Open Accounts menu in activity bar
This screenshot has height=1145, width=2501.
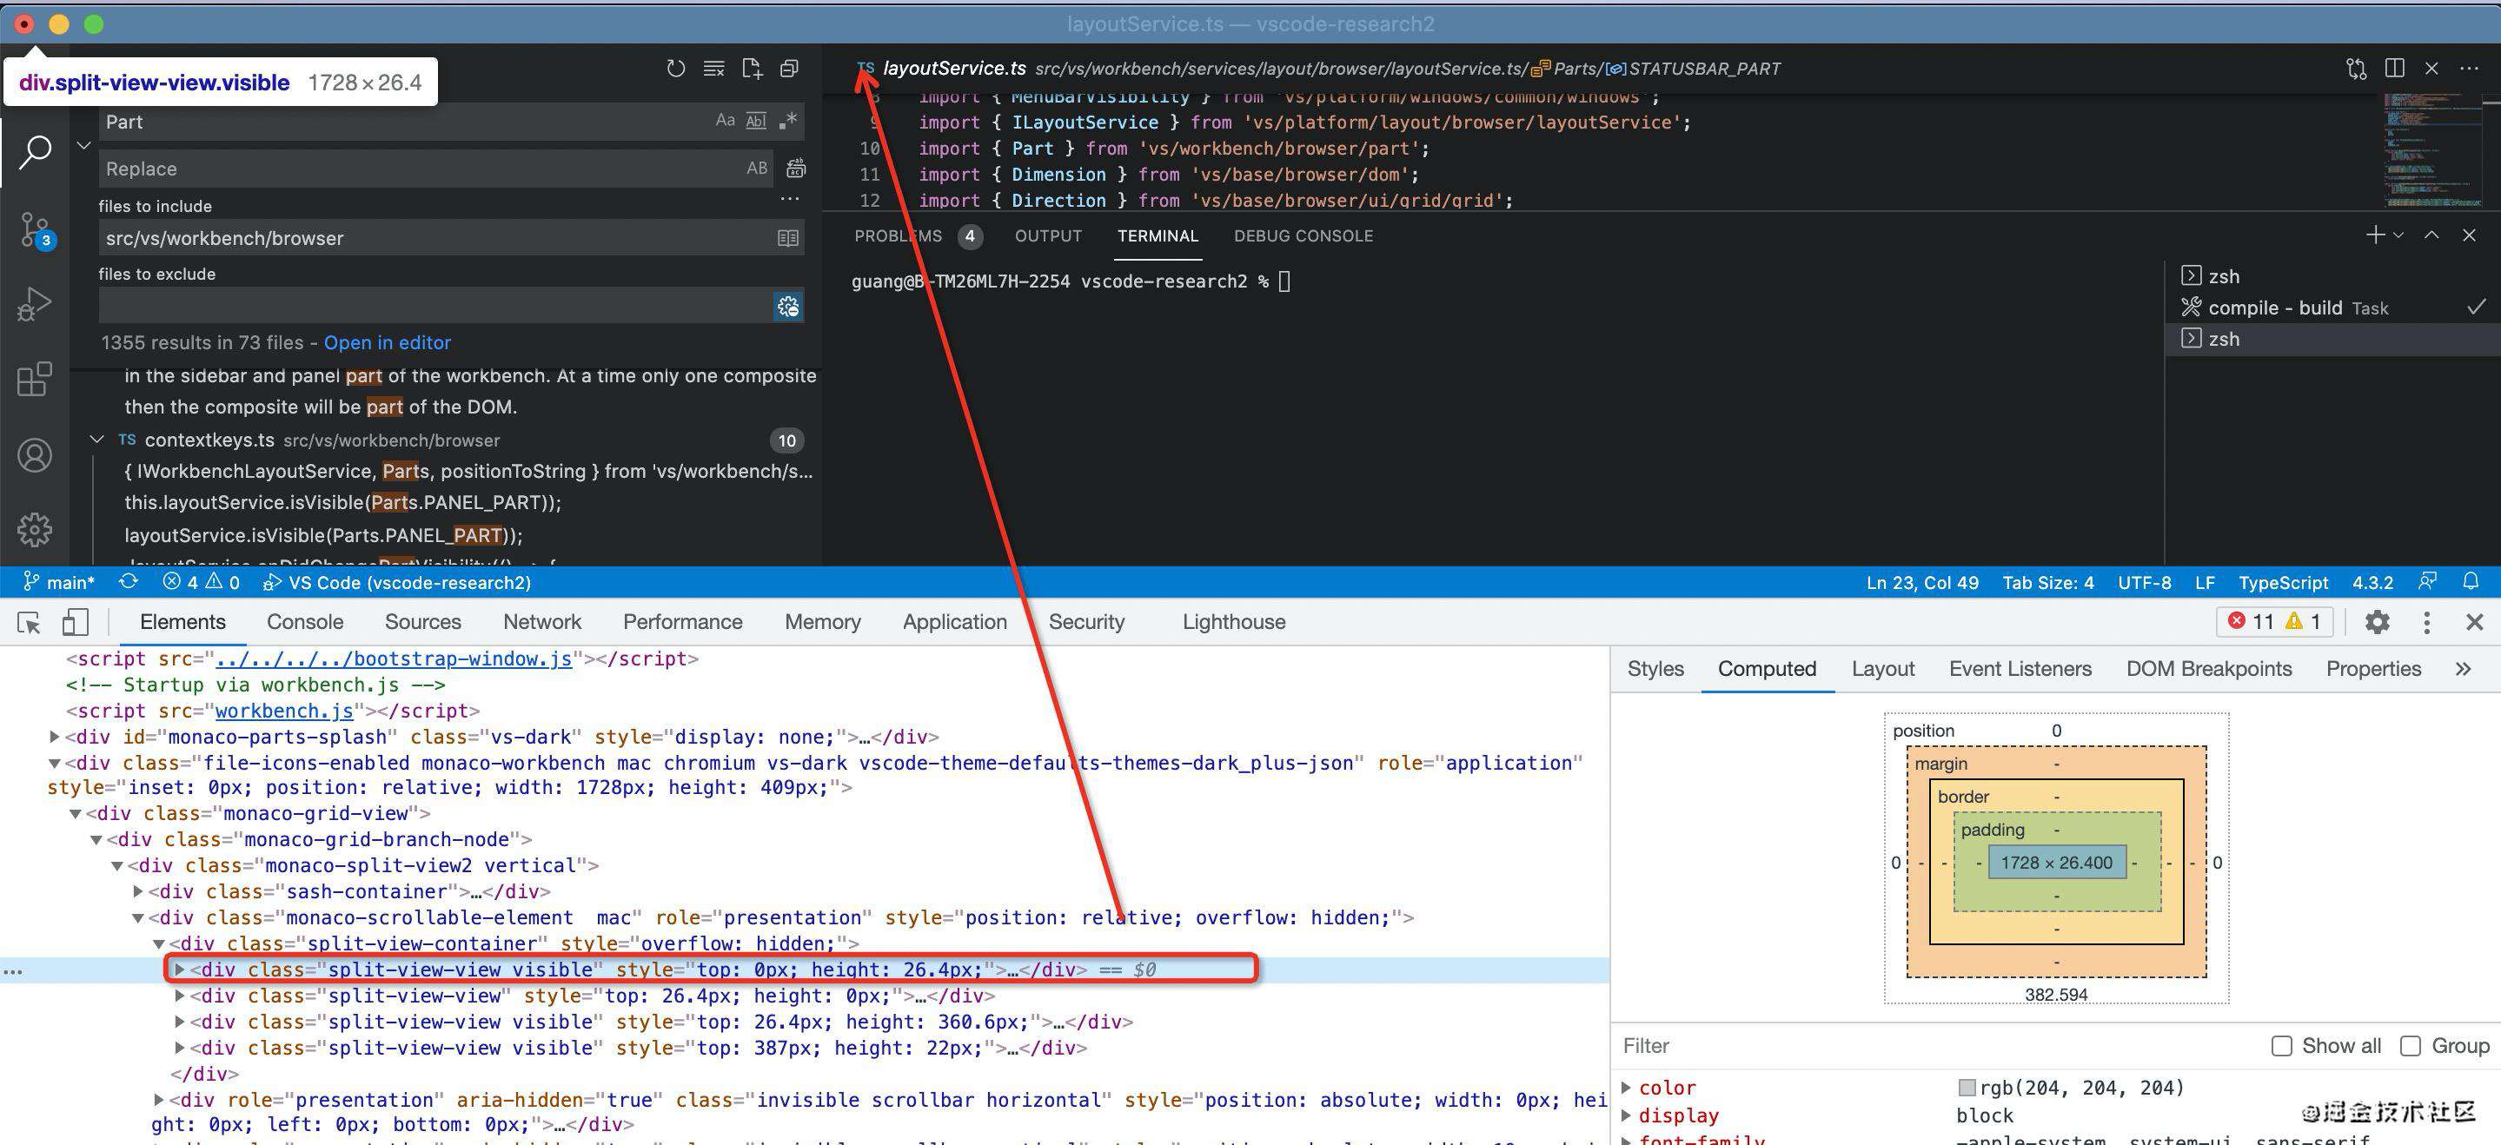(35, 454)
